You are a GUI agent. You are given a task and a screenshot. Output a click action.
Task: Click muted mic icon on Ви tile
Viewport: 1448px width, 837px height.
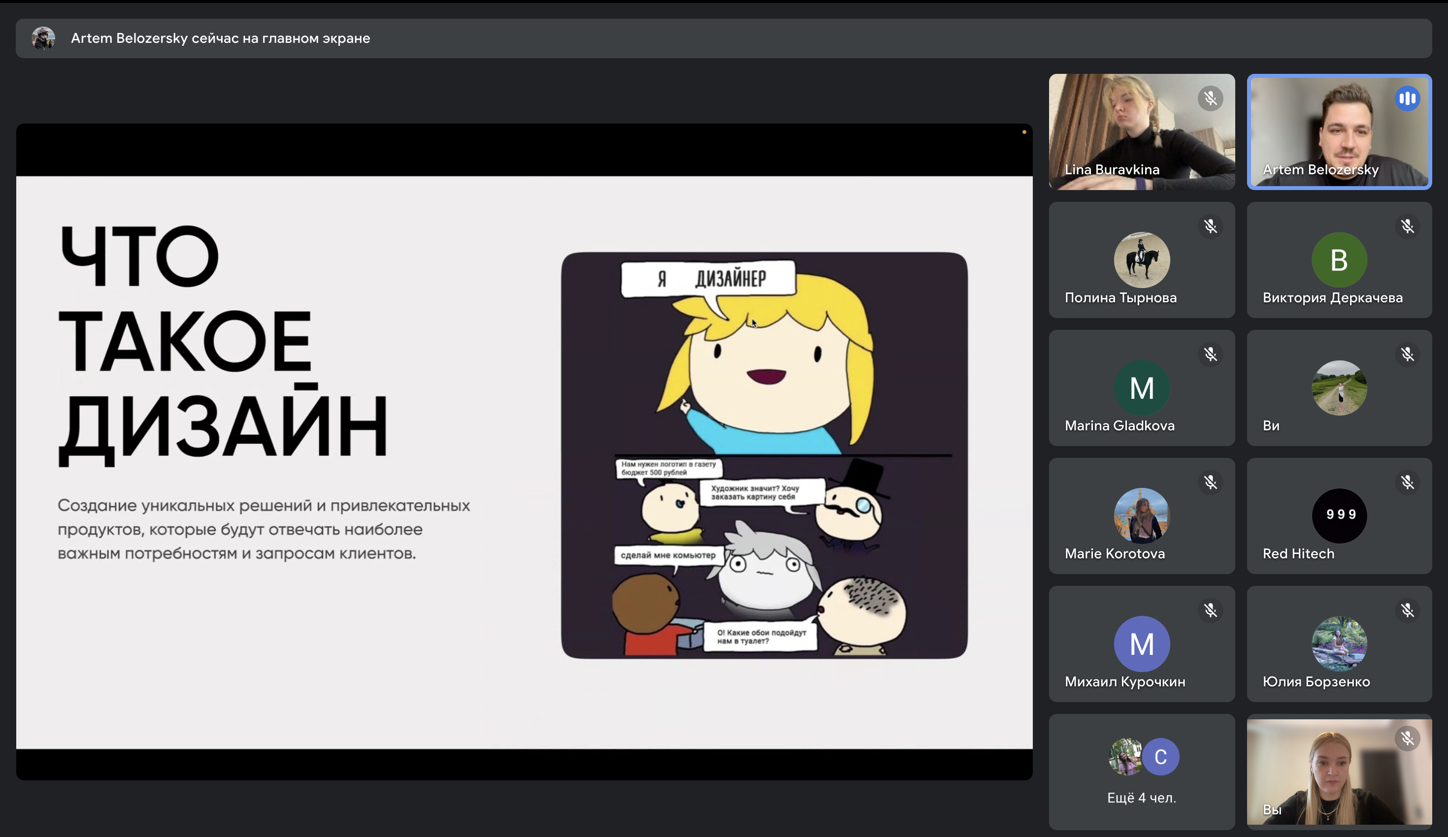(x=1407, y=354)
